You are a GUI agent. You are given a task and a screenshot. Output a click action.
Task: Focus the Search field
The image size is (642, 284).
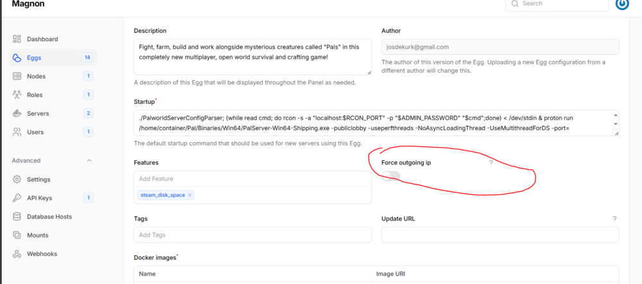557,4
